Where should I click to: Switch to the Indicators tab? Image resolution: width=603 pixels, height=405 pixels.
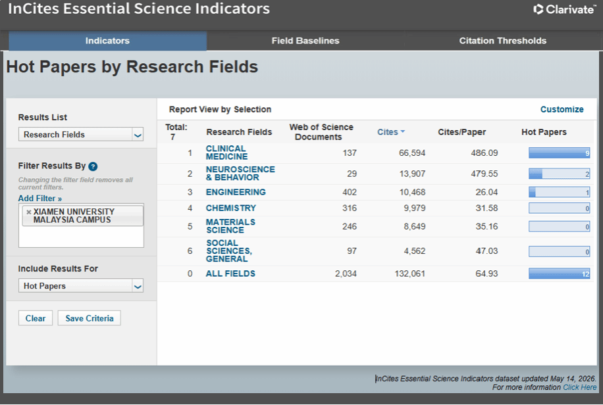pyautogui.click(x=108, y=41)
